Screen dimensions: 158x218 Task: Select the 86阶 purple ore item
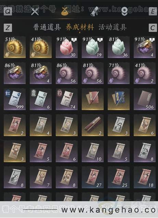[15, 73]
